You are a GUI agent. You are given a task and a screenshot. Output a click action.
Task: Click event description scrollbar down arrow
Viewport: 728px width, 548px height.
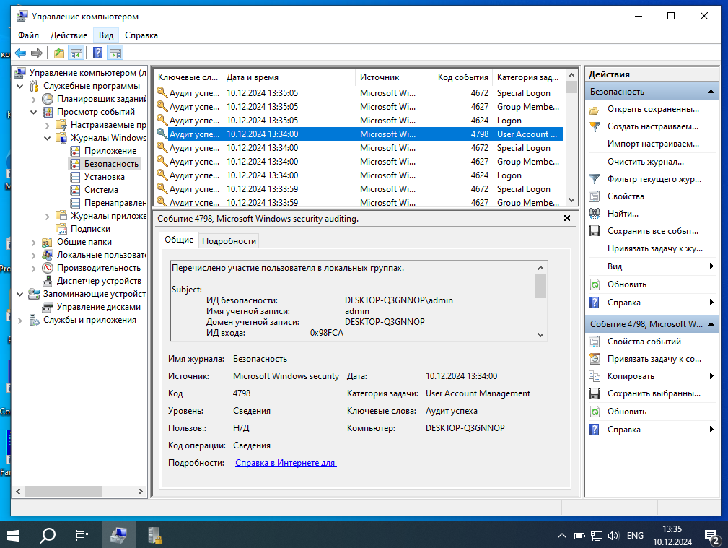pos(540,335)
